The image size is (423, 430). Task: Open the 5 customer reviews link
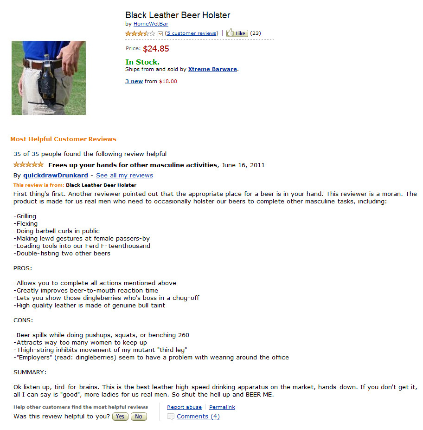tap(192, 33)
